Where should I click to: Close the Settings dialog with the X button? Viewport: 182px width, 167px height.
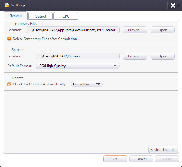pos(173,5)
